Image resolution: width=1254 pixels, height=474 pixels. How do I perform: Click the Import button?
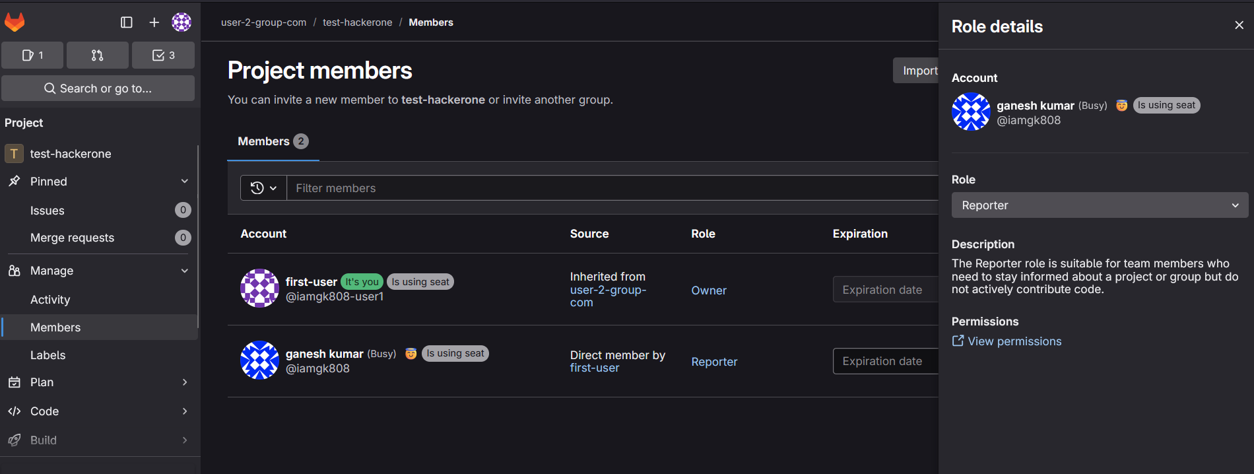(919, 71)
